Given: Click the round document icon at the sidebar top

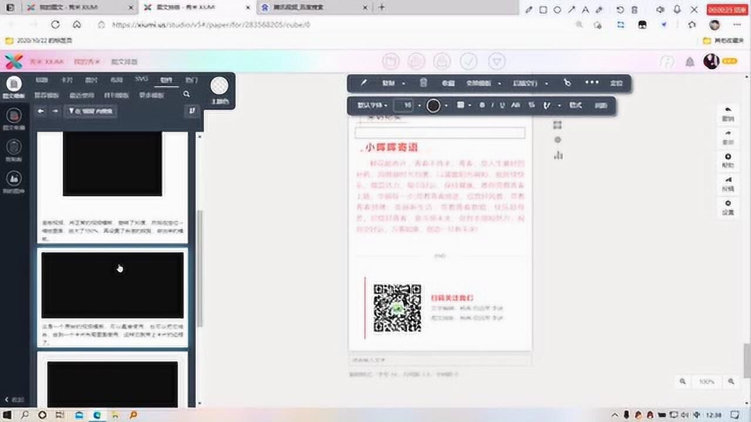Looking at the screenshot, I should [13, 84].
